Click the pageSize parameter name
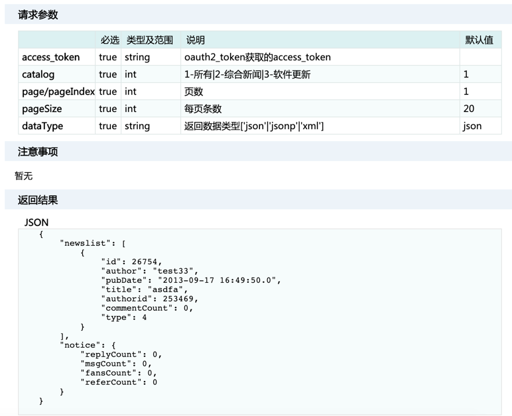The image size is (512, 416). (42, 109)
